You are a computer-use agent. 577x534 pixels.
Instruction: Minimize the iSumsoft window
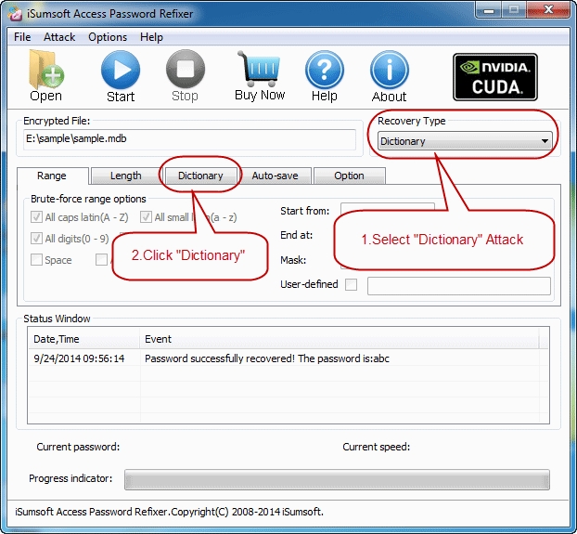click(488, 10)
